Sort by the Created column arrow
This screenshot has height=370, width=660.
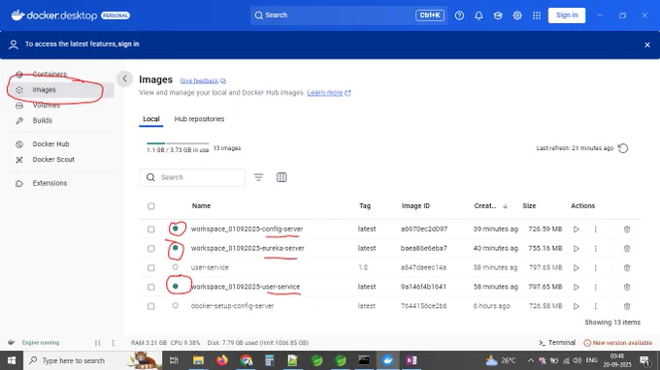505,206
